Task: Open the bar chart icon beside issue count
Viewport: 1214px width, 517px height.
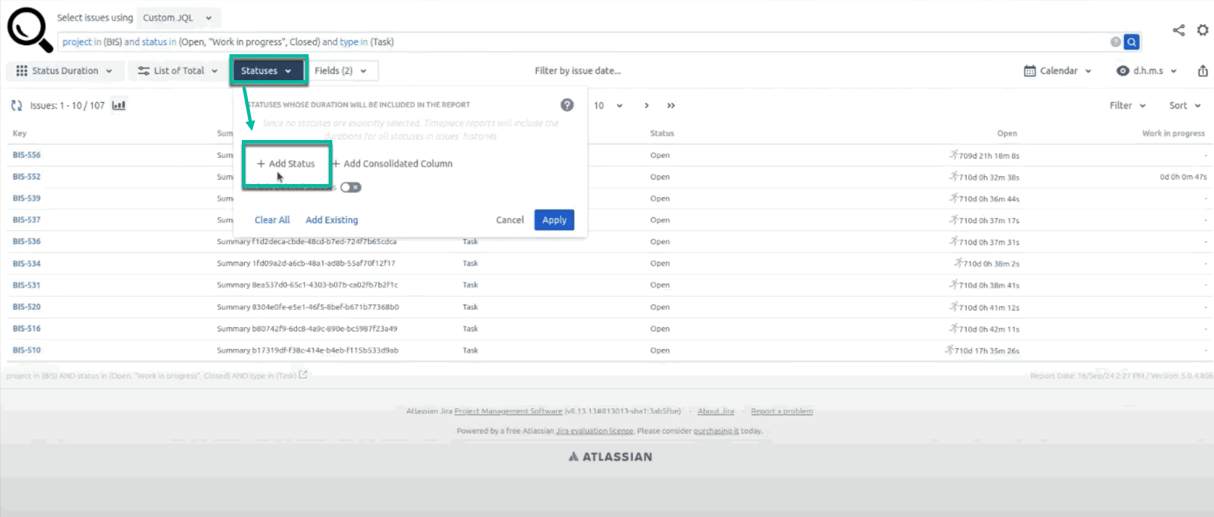Action: pos(119,106)
